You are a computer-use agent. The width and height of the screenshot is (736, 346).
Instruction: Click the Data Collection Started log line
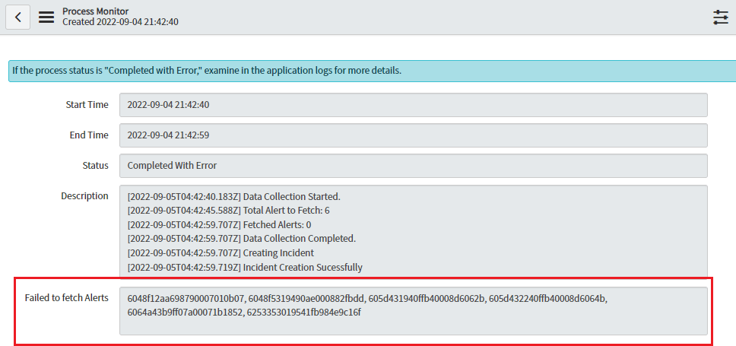(x=233, y=196)
